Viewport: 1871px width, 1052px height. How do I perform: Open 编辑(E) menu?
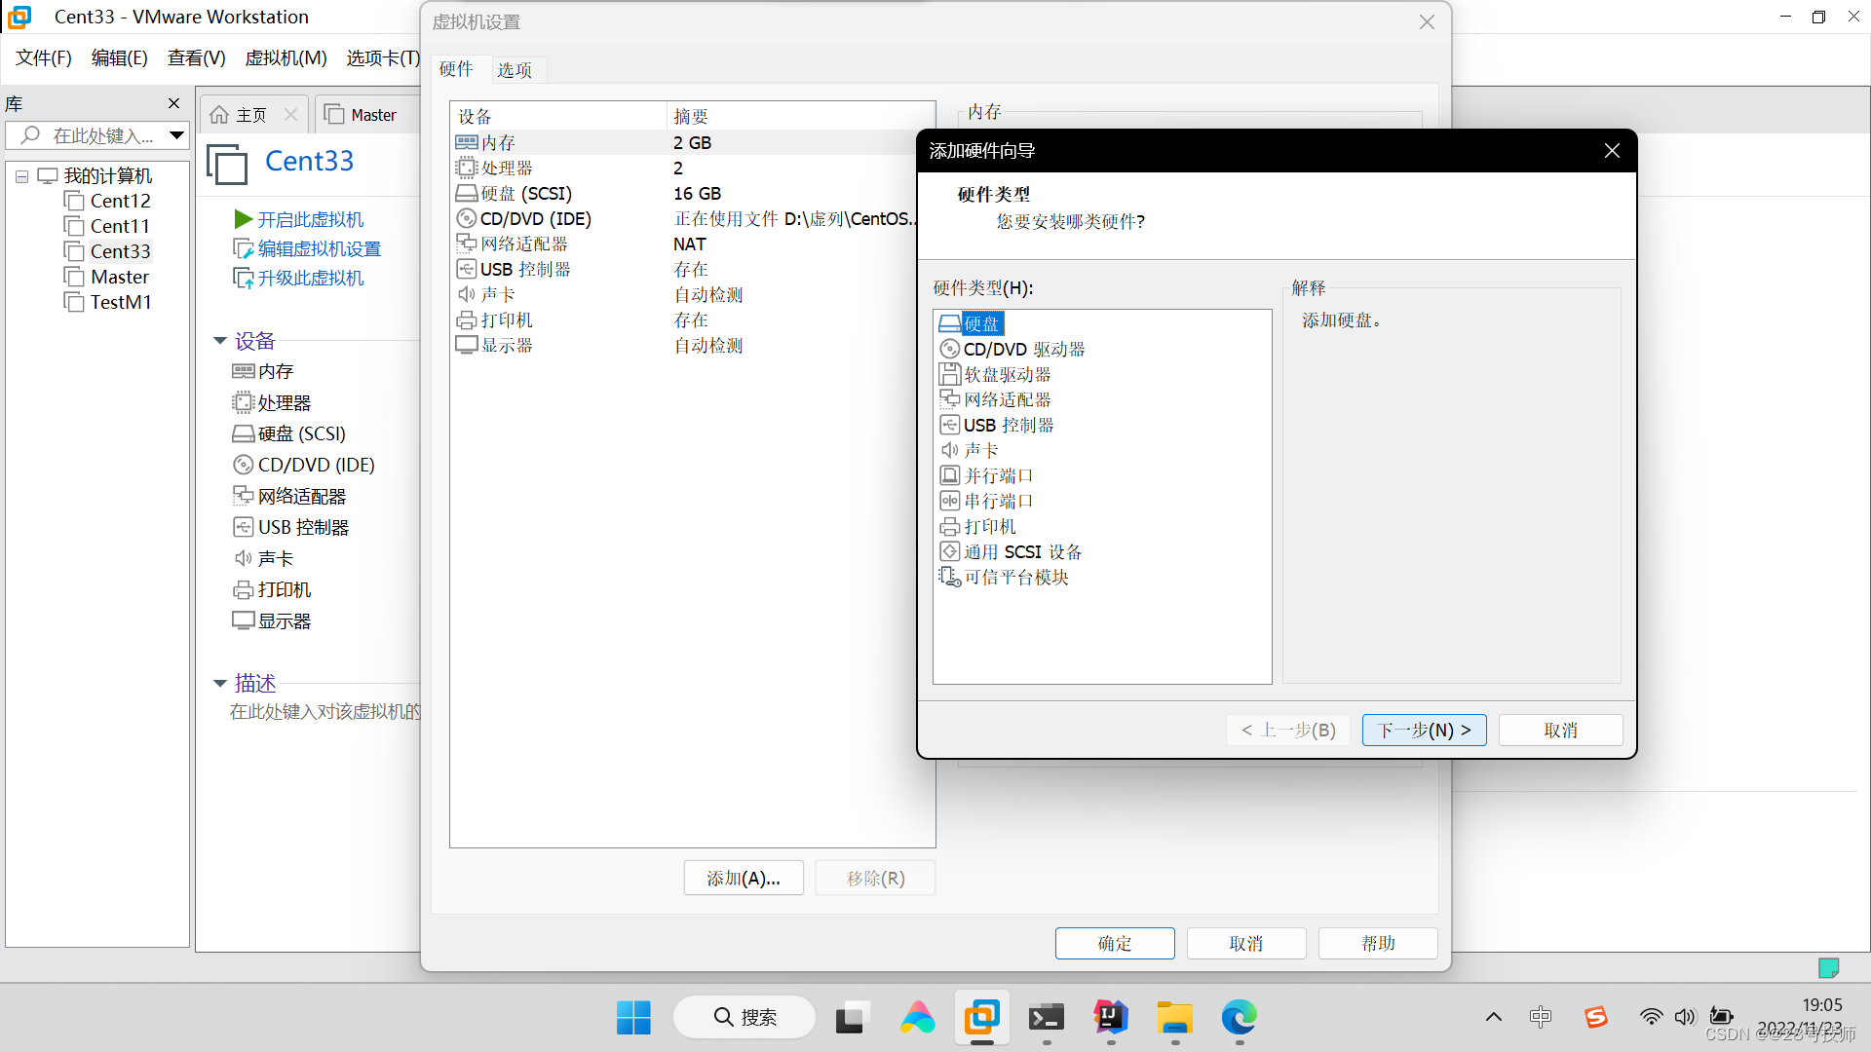click(x=119, y=57)
